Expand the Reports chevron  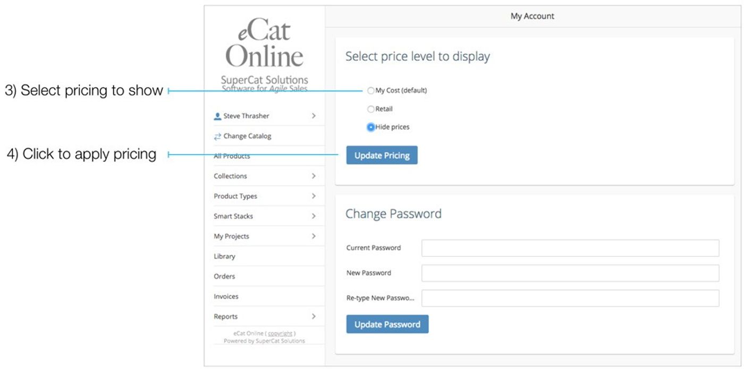click(x=314, y=316)
